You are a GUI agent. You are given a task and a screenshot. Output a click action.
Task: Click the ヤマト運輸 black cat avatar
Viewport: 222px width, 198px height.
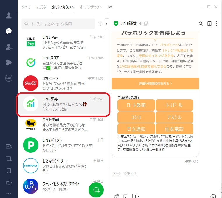pos(31,124)
